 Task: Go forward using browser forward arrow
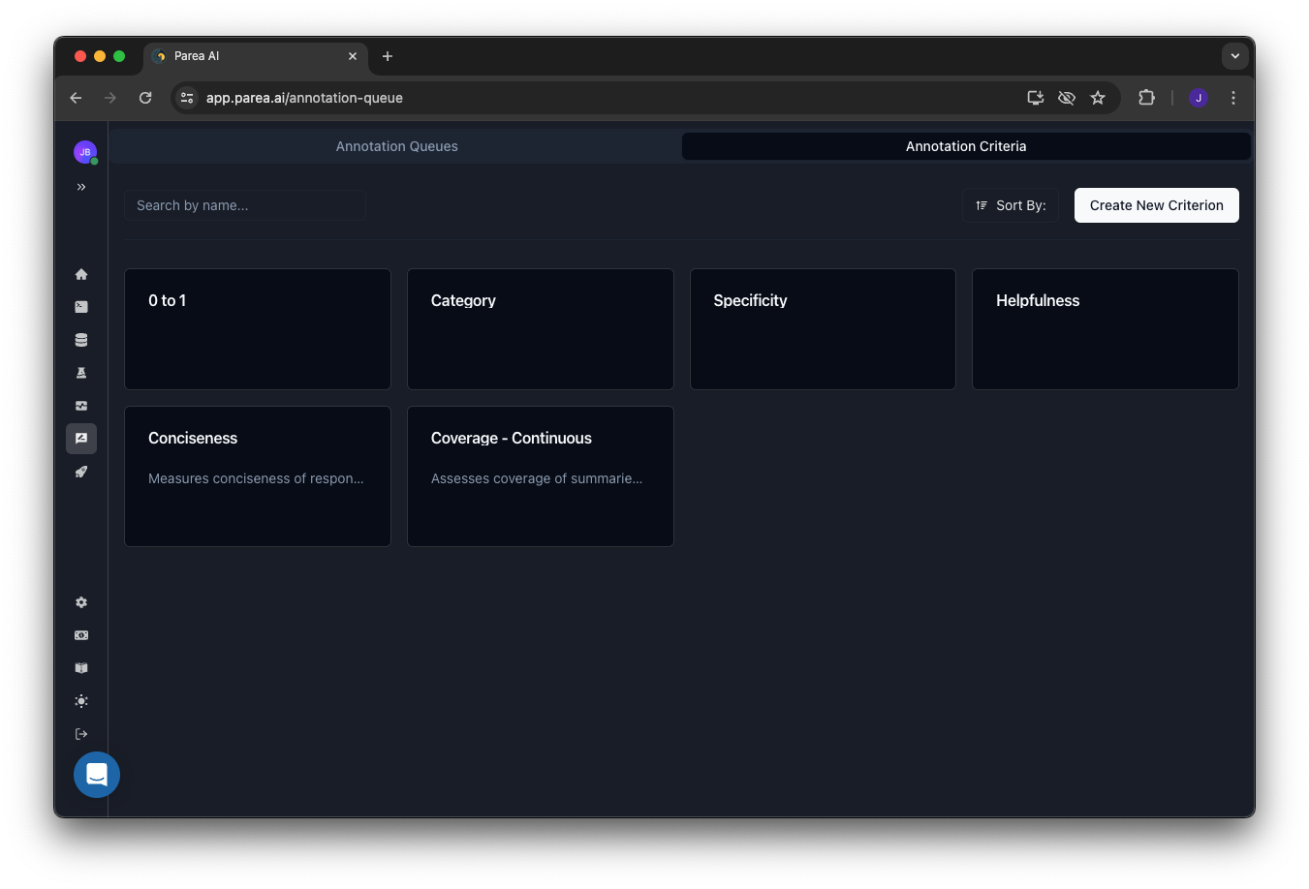pos(110,98)
